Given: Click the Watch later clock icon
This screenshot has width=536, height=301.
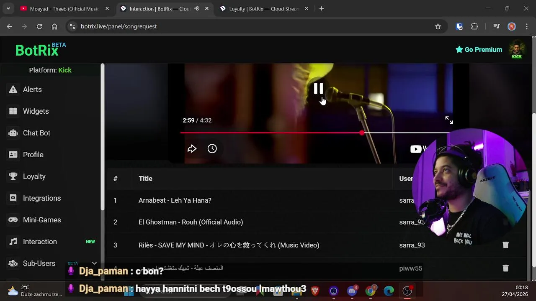Looking at the screenshot, I should (212, 148).
